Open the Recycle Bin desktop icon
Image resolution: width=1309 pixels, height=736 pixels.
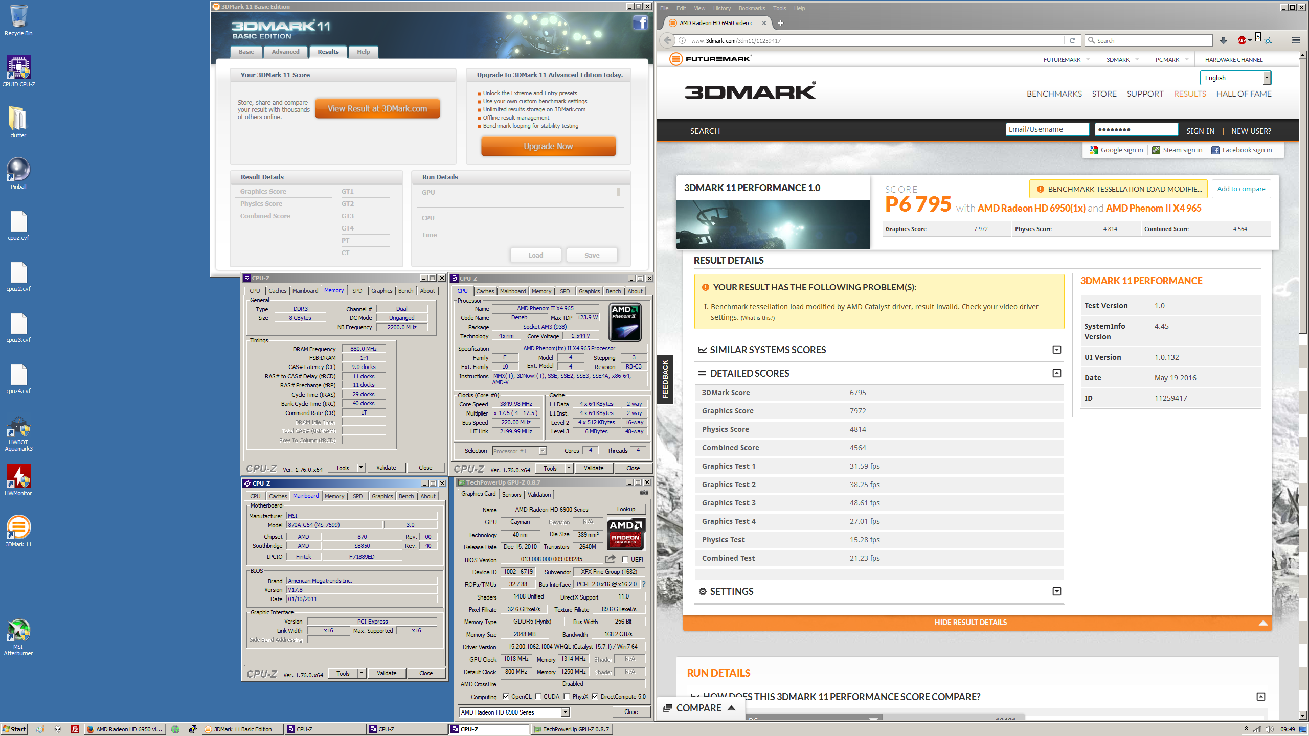(18, 20)
